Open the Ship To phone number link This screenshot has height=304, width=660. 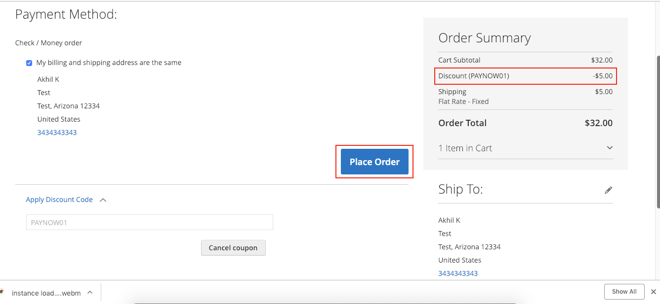click(458, 273)
